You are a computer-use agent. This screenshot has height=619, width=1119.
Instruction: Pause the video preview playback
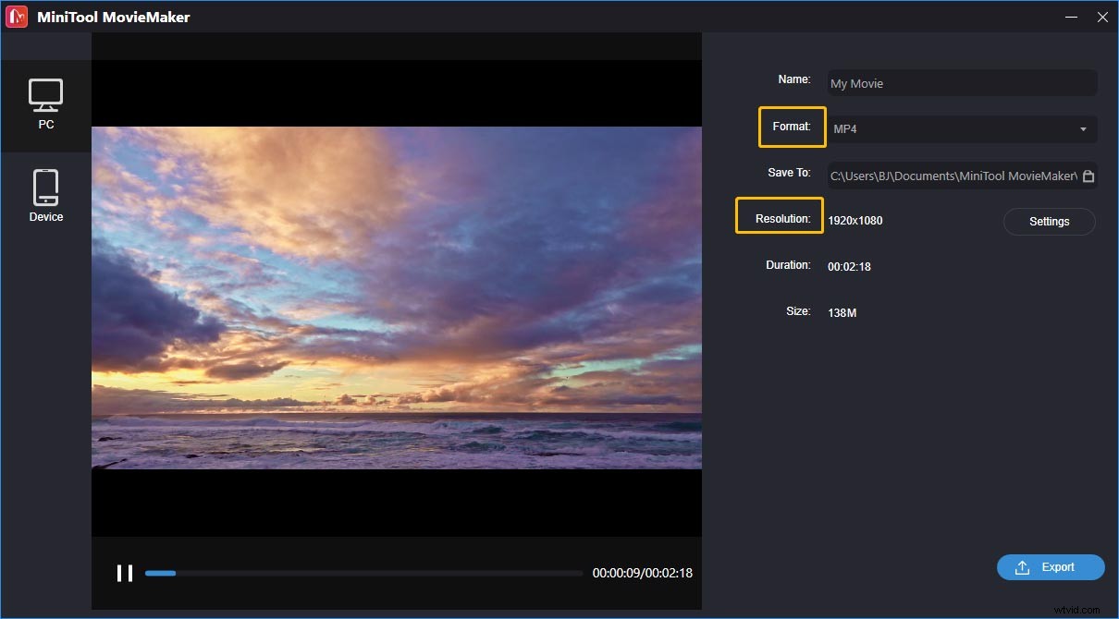click(125, 573)
